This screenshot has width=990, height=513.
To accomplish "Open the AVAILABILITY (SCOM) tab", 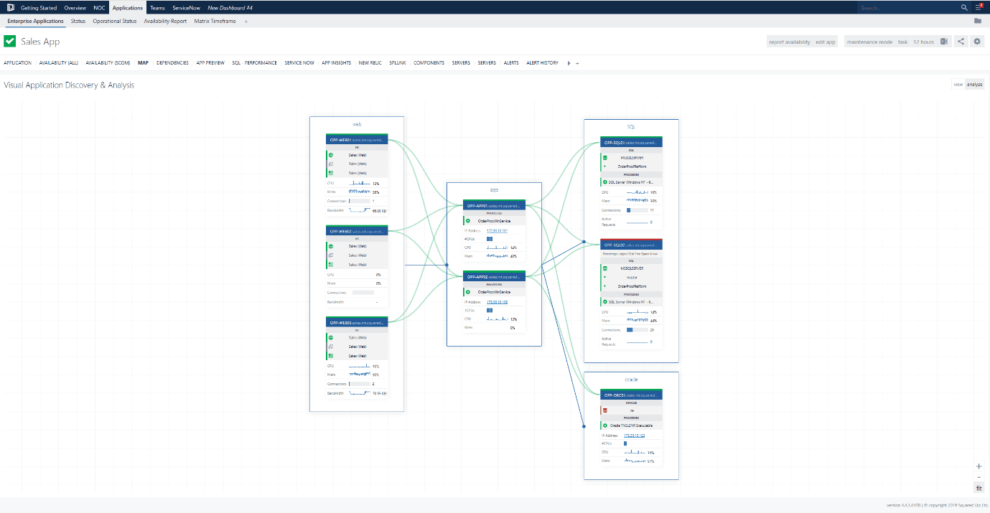I will tap(108, 63).
